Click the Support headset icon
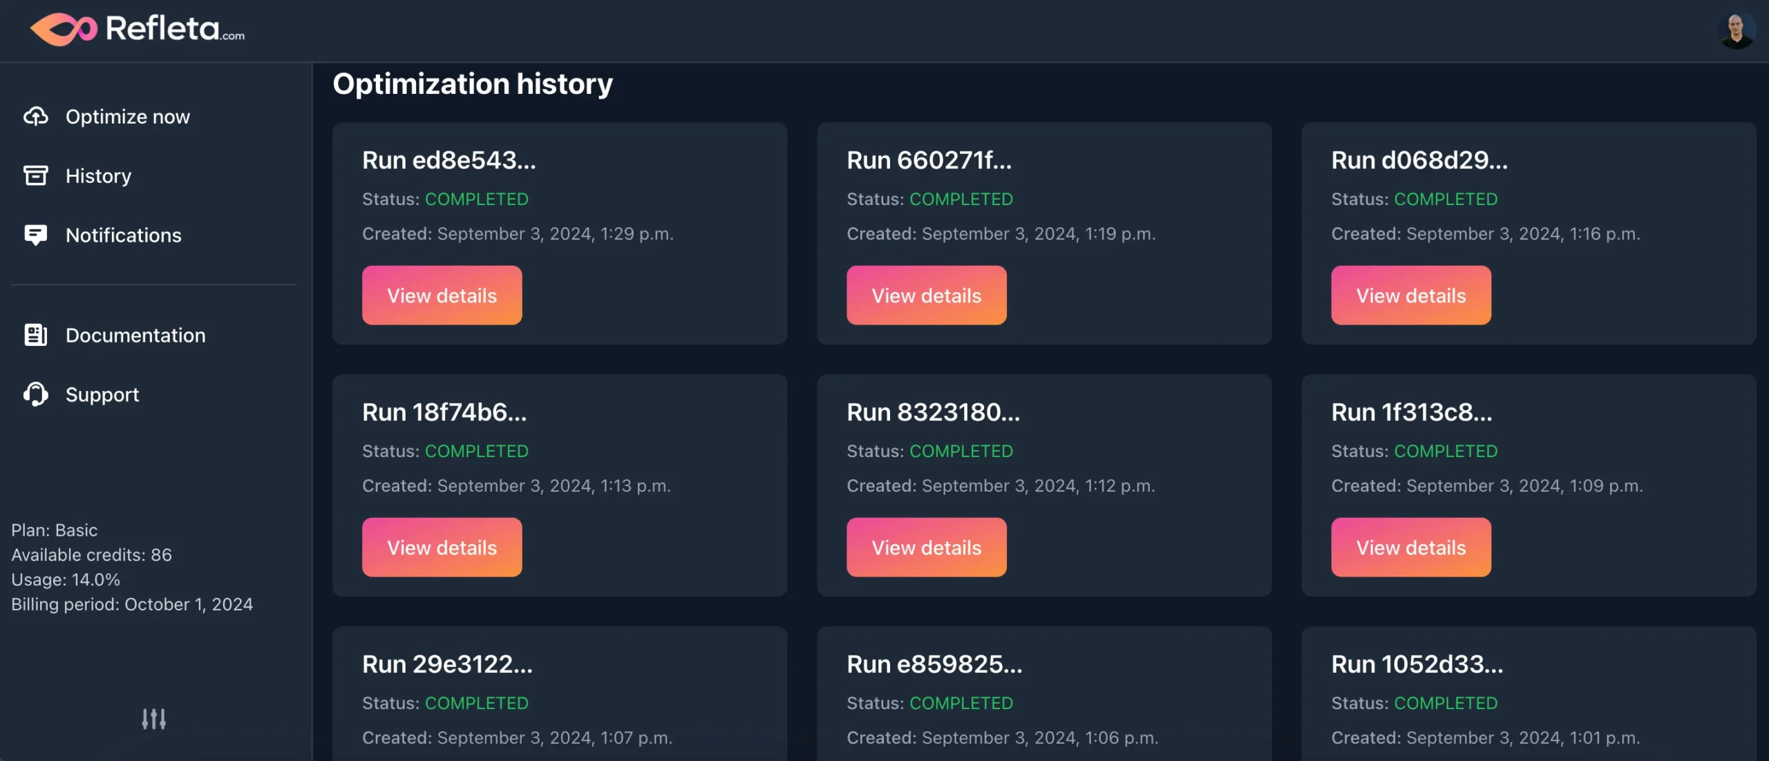Image resolution: width=1769 pixels, height=761 pixels. click(37, 394)
